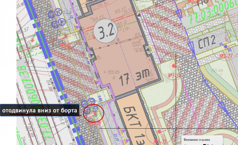Screen dimensions: 238x145
Task: Click the blue dimension value 25.88
Action: [x=87, y=61]
